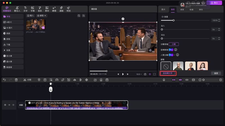Image resolution: width=225 pixels, height=126 pixels.
Task: Click the 音量 volume slider handle
Action: coord(174,21)
